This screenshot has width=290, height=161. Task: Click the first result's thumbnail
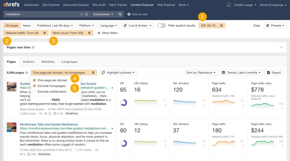click(x=11, y=87)
